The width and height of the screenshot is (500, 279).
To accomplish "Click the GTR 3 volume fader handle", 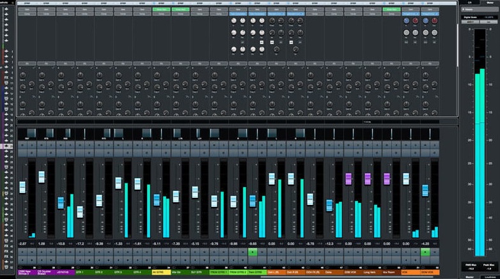I will tap(118, 183).
